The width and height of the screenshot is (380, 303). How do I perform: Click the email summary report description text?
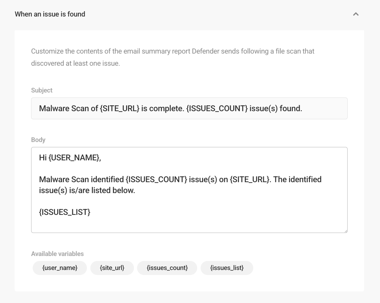(x=172, y=57)
